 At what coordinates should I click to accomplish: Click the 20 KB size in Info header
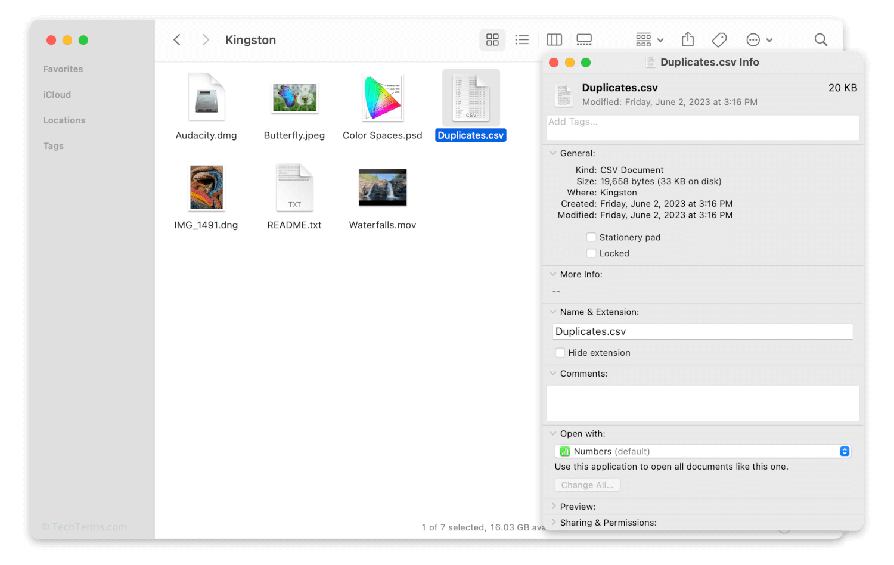843,88
